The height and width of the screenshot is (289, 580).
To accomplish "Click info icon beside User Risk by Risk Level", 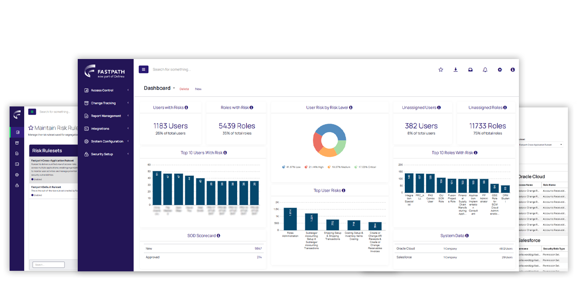I will tap(351, 107).
